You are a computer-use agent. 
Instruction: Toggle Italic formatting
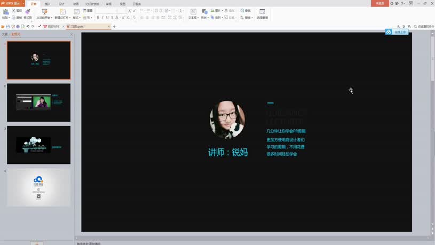[102, 18]
